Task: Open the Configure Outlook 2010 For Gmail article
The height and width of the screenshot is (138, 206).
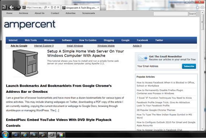Action: [x=166, y=124]
